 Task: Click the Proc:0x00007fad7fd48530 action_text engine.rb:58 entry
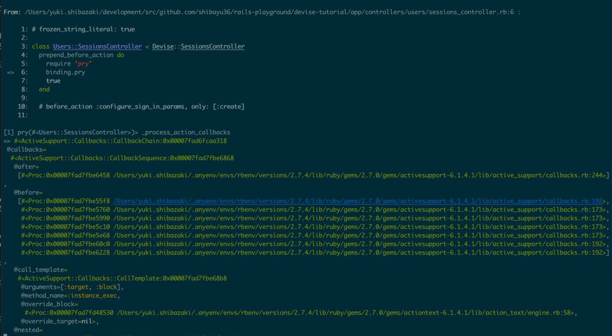[x=301, y=313]
